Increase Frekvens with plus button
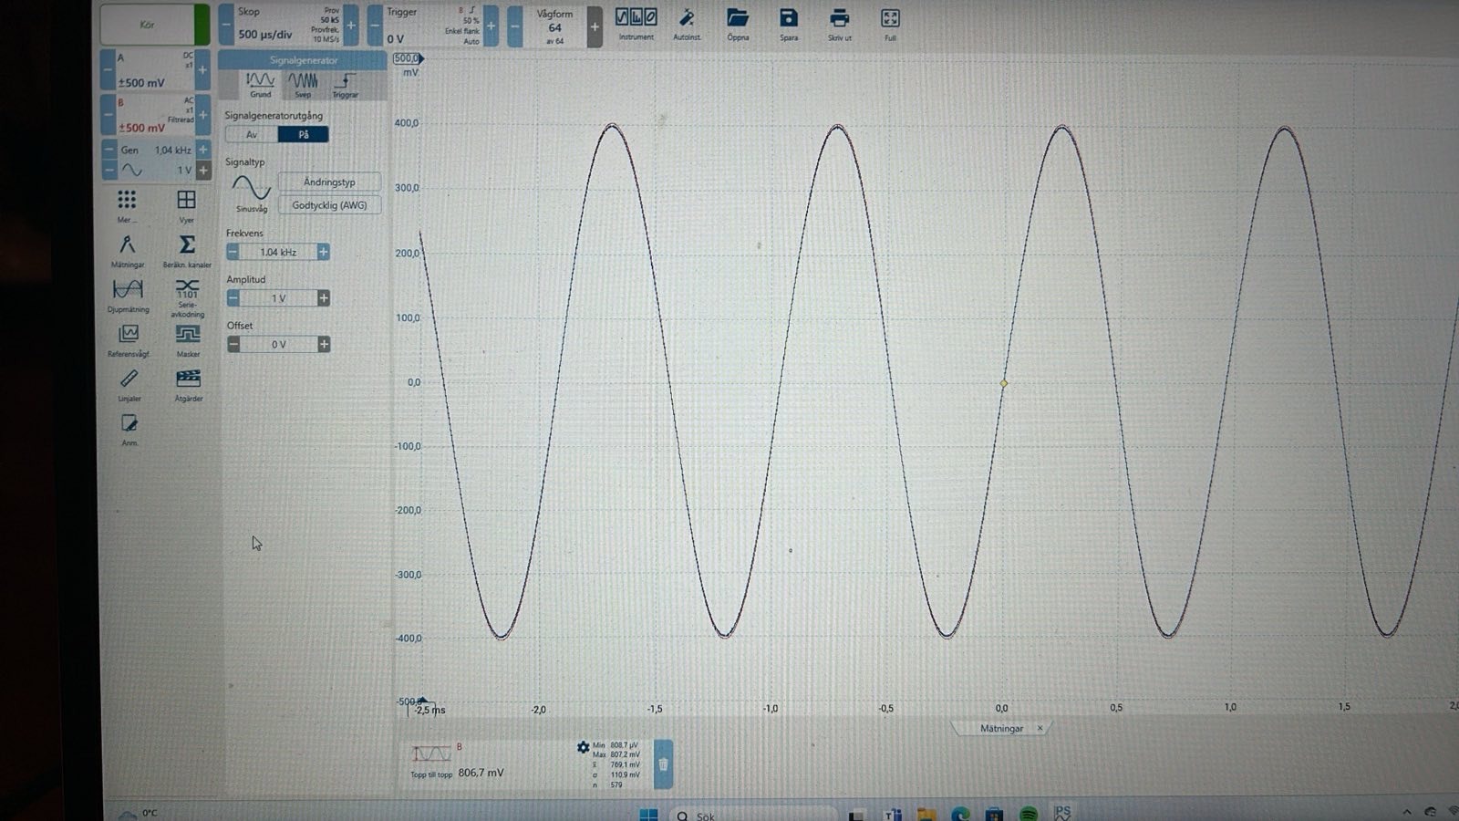The image size is (1459, 821). pyautogui.click(x=323, y=252)
